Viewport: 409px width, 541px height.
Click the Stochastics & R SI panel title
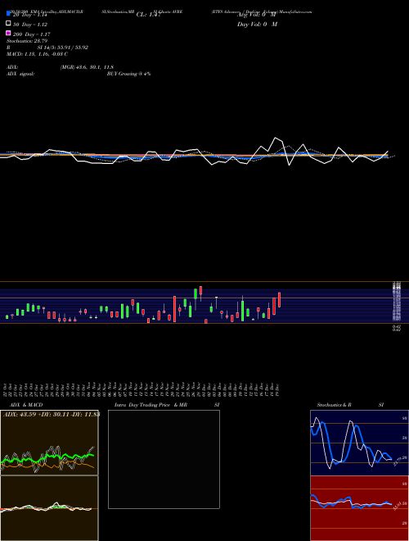click(350, 405)
